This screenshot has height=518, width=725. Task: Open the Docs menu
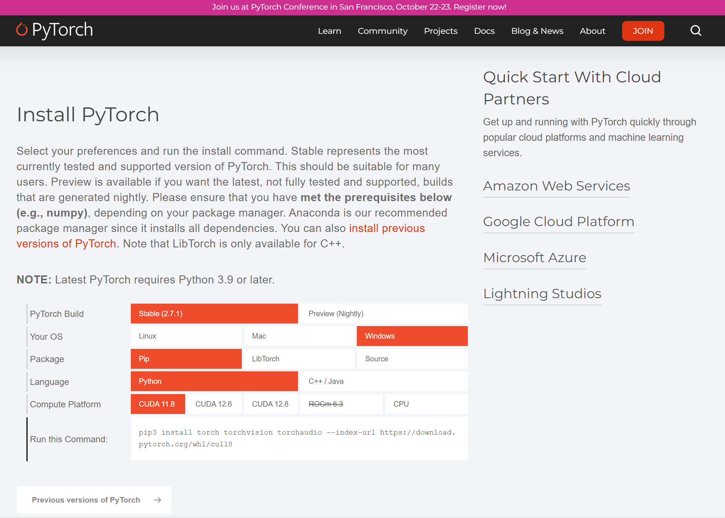[484, 31]
